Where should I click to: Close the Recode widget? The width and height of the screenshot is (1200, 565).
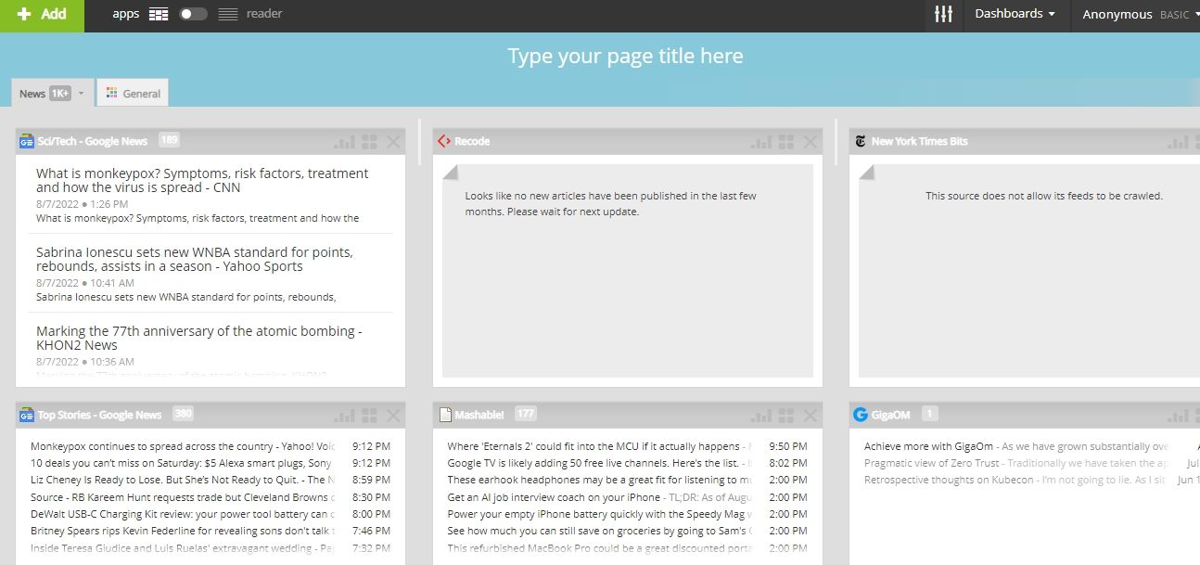tap(811, 142)
